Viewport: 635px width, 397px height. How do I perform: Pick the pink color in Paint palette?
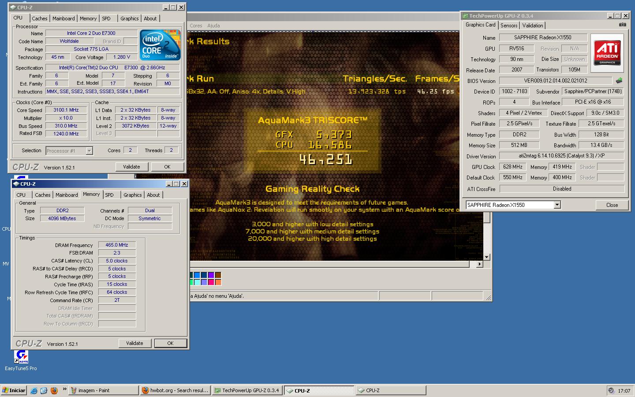pyautogui.click(x=211, y=282)
